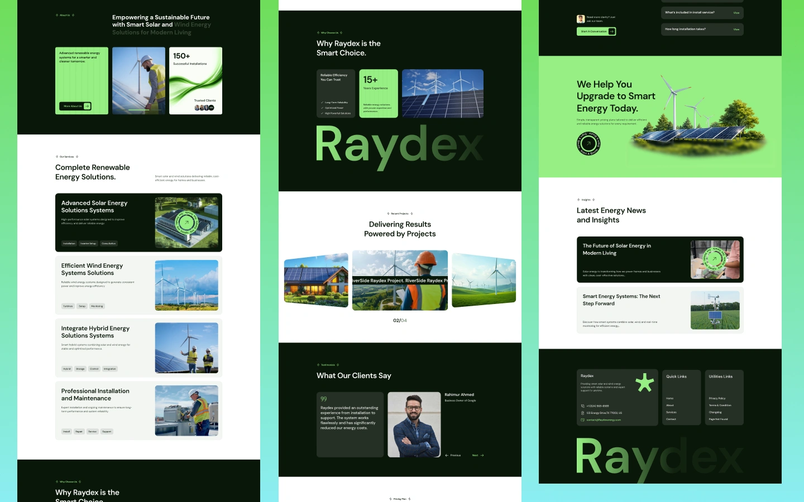Open the Privacy Policy footer link

[717, 398]
